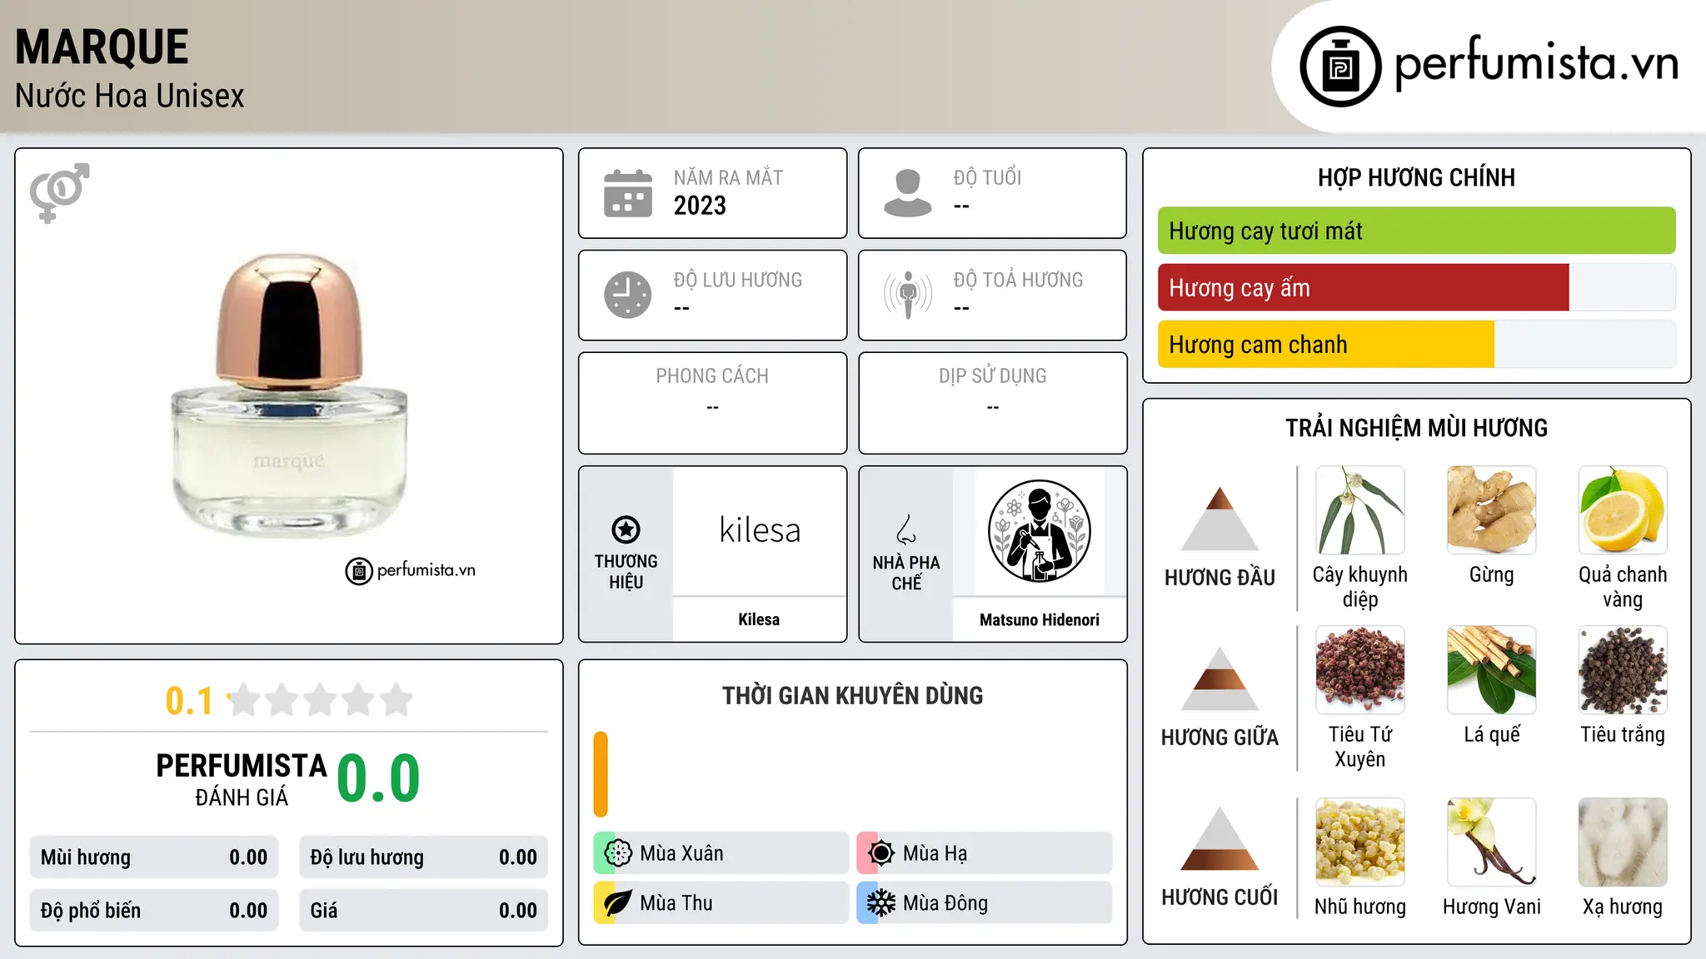Click the 'HỢP HƯƠNG CHÍNH' heading
This screenshot has width=1706, height=959.
(1416, 177)
